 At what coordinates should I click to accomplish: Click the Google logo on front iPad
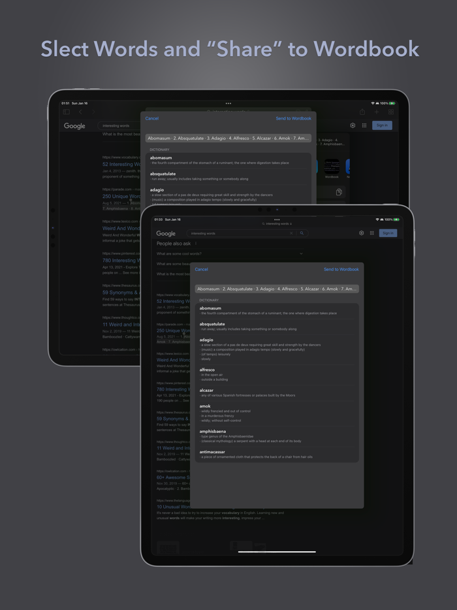[x=166, y=233]
